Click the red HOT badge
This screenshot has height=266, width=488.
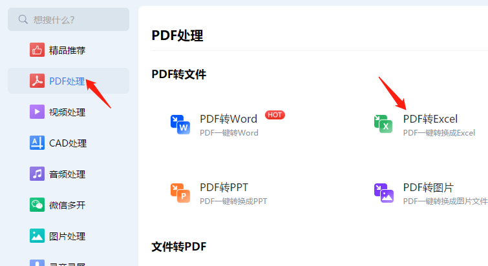point(275,115)
